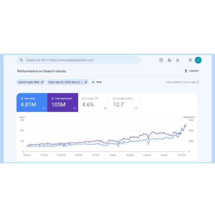Open the notifications bell icon
This screenshot has width=215, height=217.
(177, 60)
